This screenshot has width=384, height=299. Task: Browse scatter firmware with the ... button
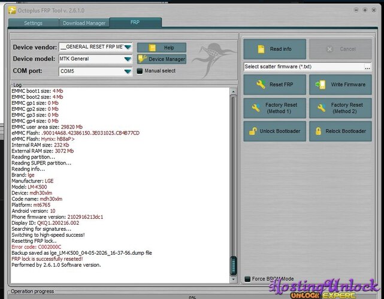point(368,67)
